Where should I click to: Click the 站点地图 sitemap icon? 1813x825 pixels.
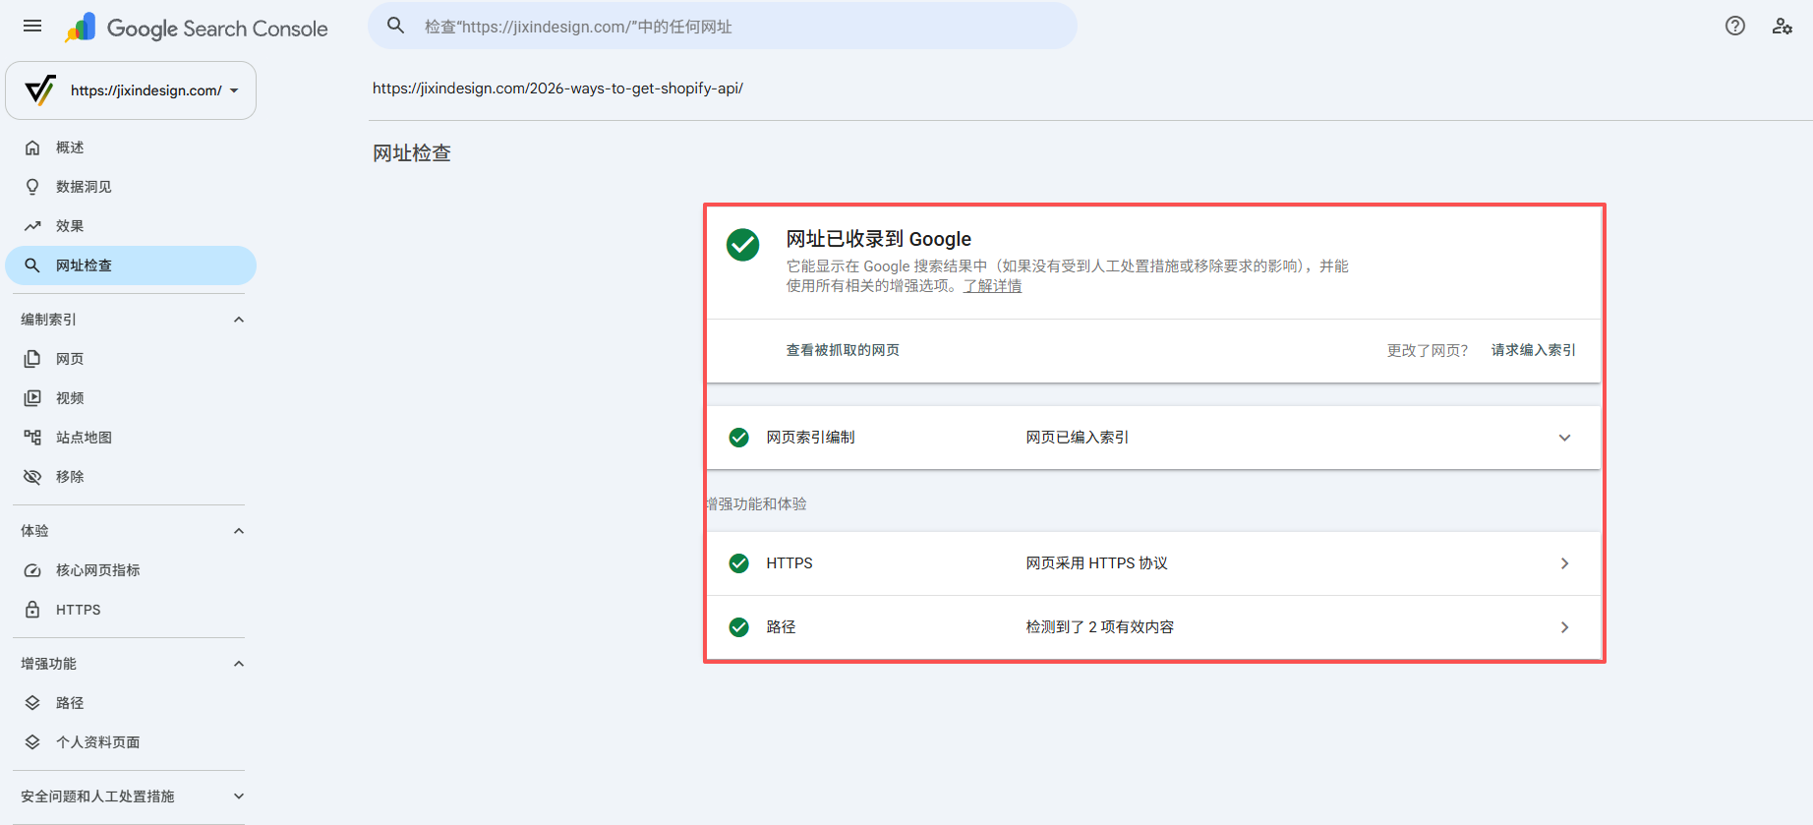click(32, 438)
